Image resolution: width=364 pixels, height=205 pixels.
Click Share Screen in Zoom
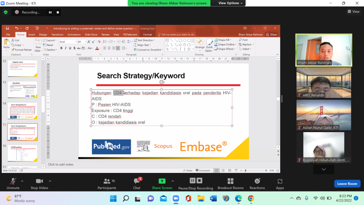[x=162, y=184]
